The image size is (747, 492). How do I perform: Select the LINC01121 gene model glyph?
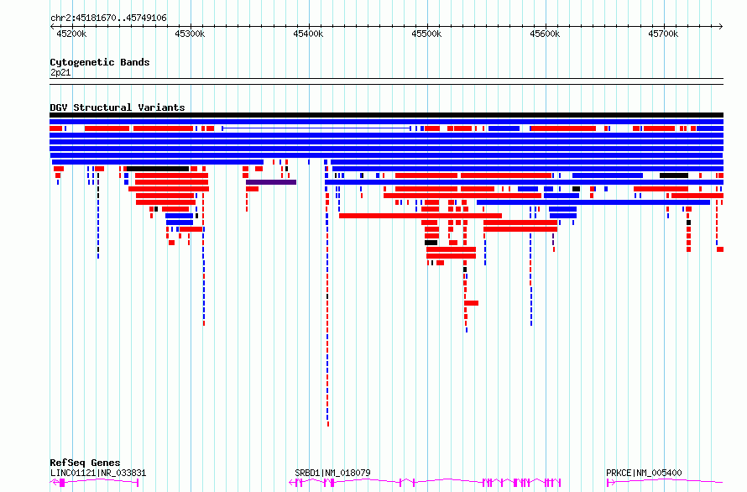click(94, 483)
